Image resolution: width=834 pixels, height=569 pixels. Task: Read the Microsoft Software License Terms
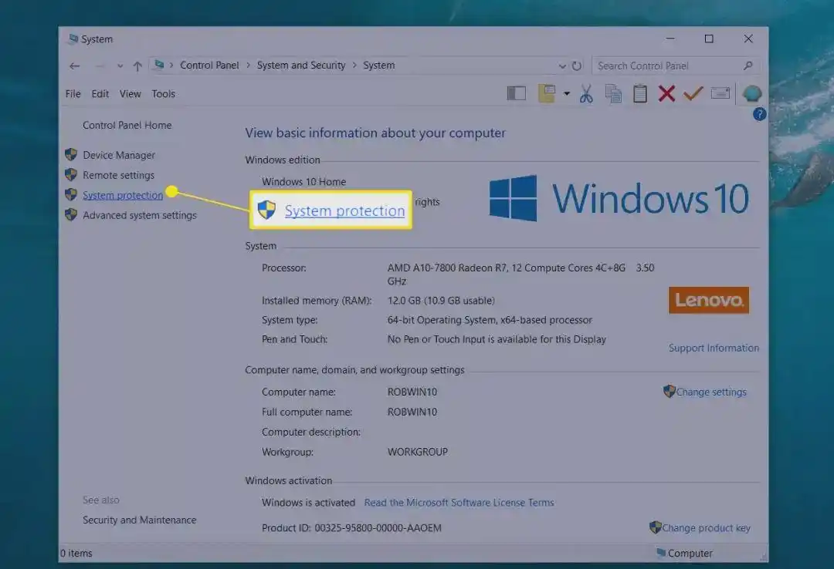[459, 502]
